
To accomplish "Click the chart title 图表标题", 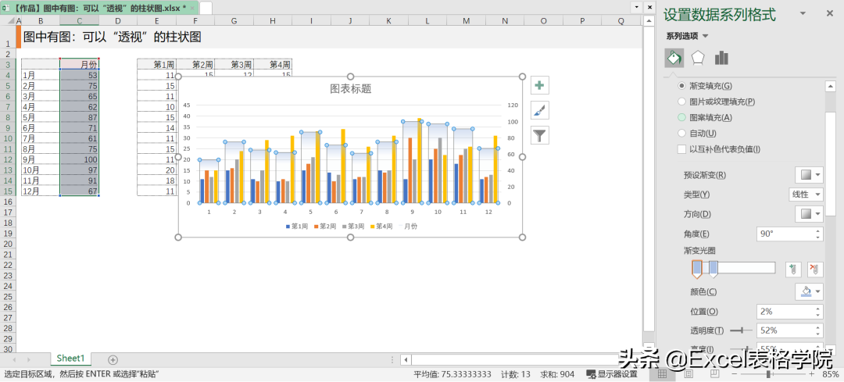I will coord(350,89).
